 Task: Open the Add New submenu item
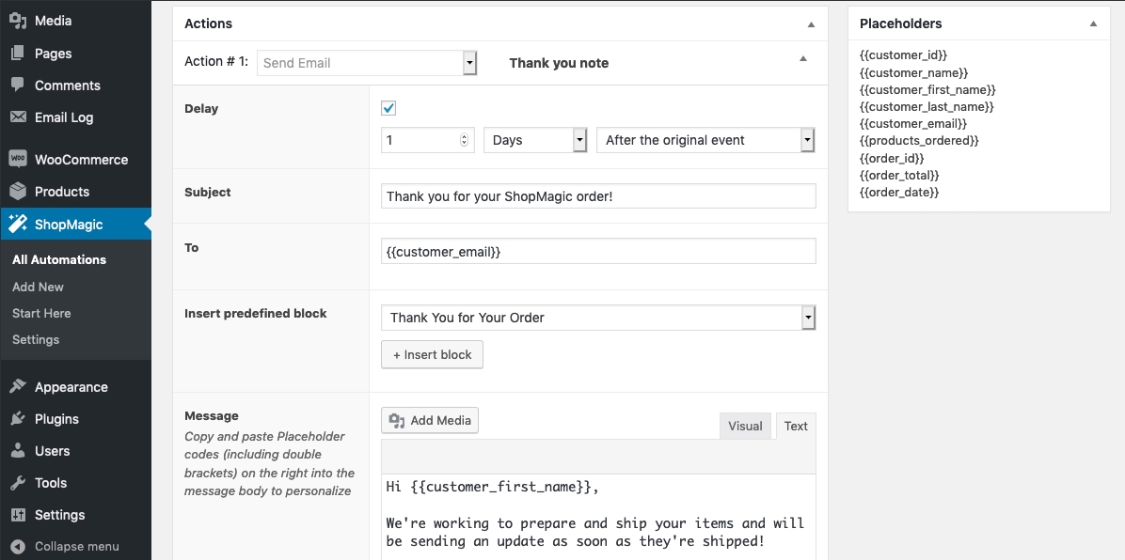click(x=38, y=287)
